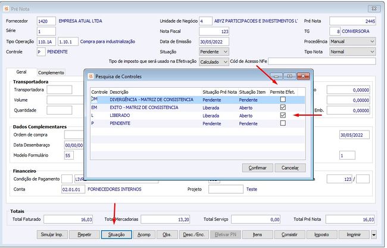Viewport: 387px width, 248px height.
Task: Click the Acomp button
Action: pyautogui.click(x=144, y=235)
